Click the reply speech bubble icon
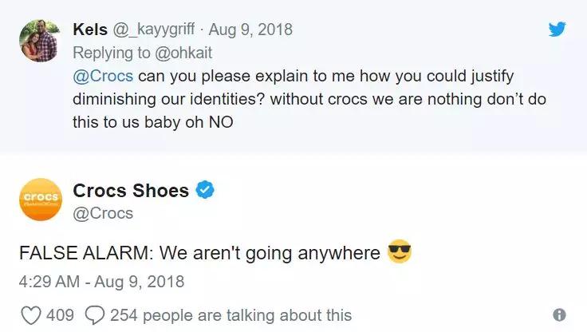Viewport: 587px width, 332px height. (94, 314)
